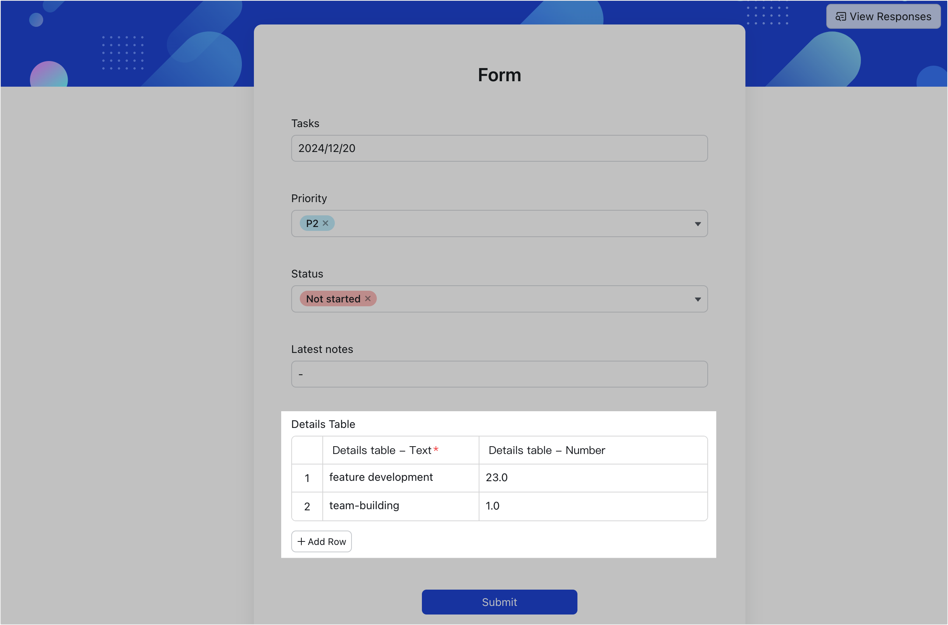Click the 23.0 number cell
The image size is (948, 625).
click(x=593, y=478)
